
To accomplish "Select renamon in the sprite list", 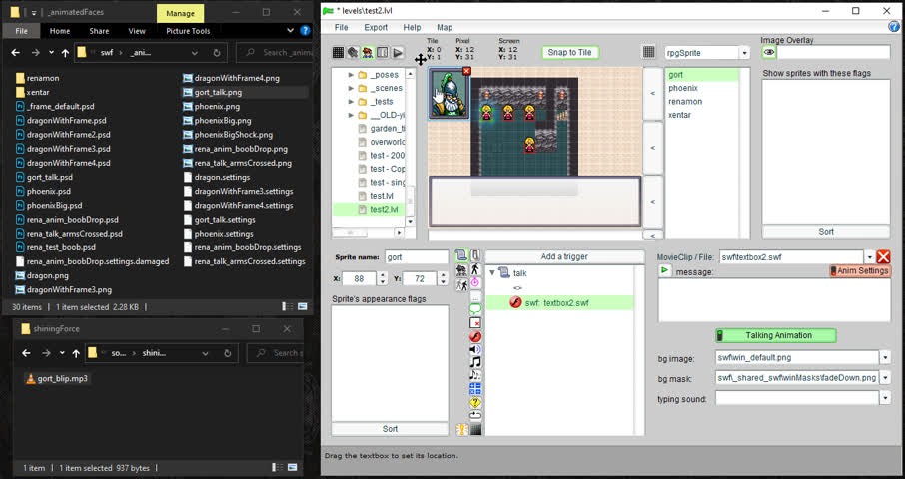I will pos(685,101).
